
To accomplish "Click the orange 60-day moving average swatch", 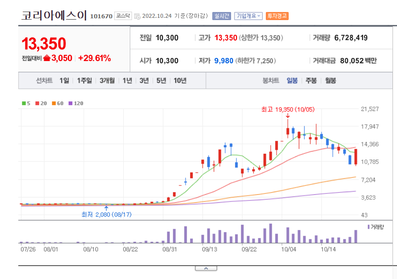I will (x=54, y=103).
